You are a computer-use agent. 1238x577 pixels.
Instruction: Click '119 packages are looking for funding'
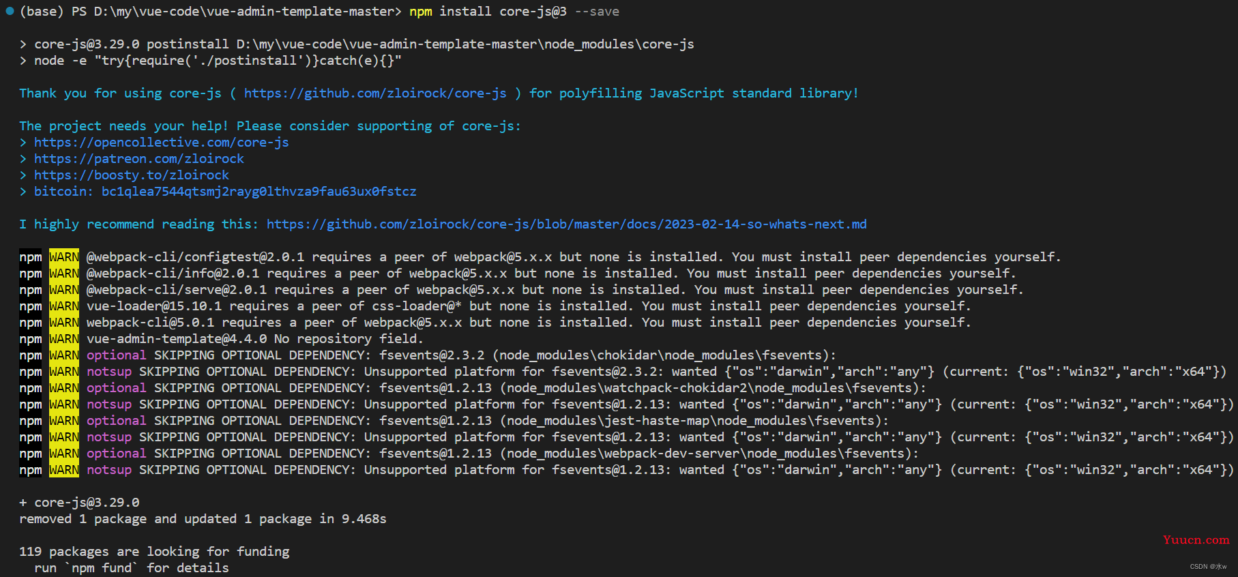tap(154, 552)
